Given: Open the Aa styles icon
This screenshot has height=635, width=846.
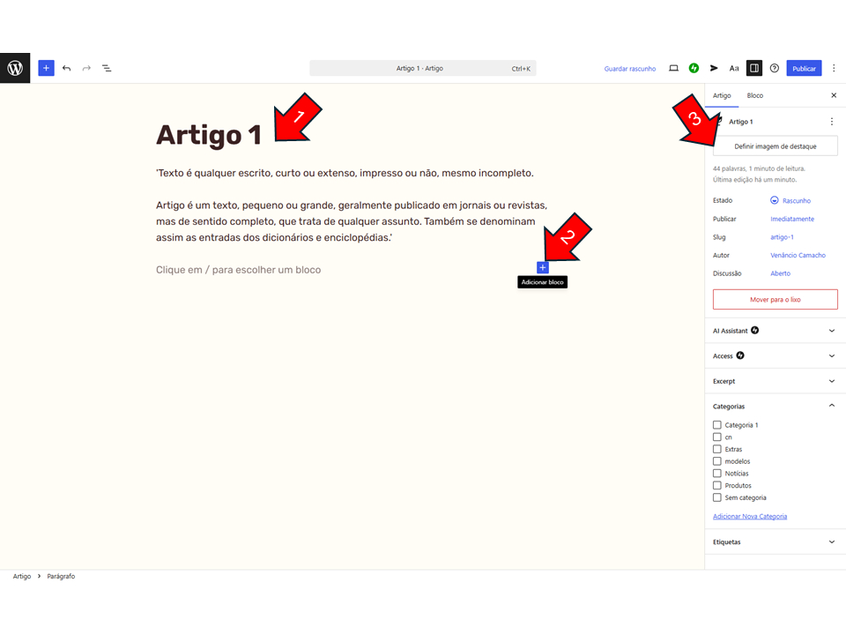Looking at the screenshot, I should [x=734, y=68].
